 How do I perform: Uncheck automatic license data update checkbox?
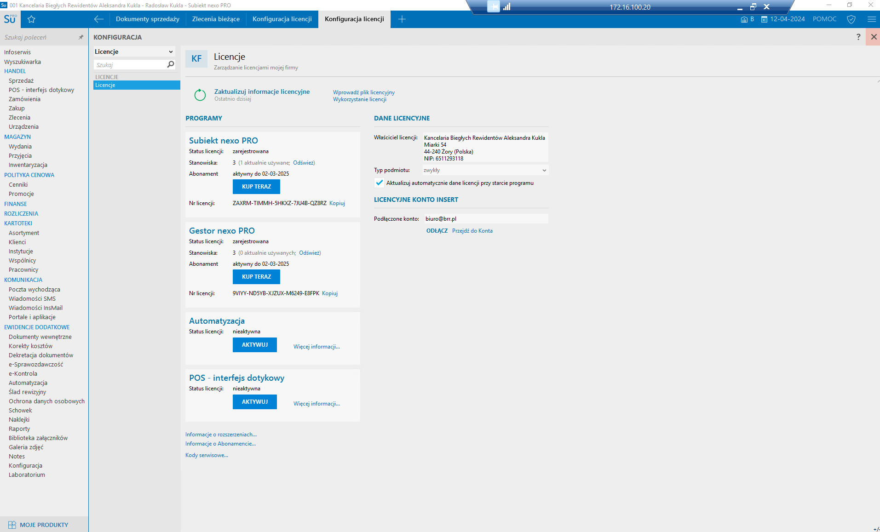click(x=379, y=183)
